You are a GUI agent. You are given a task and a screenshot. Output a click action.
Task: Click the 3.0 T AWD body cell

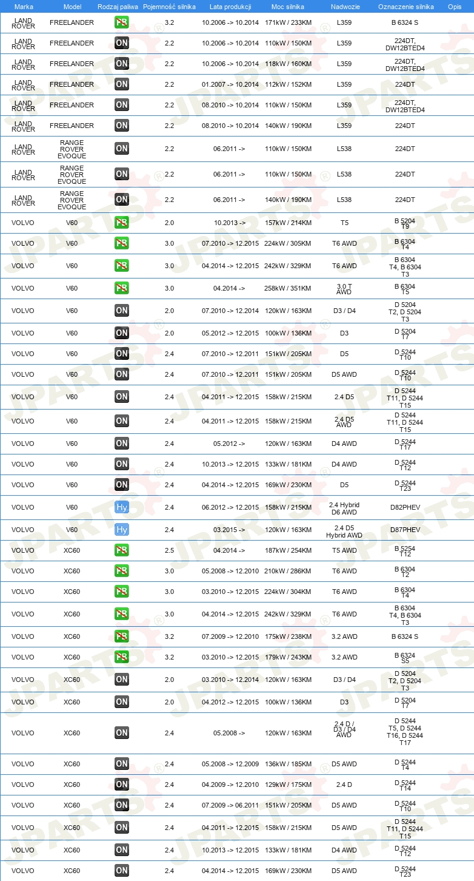[344, 289]
